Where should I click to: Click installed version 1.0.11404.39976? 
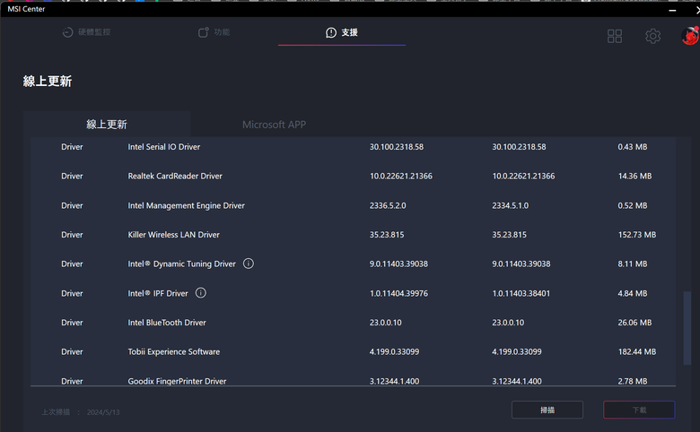tap(398, 293)
